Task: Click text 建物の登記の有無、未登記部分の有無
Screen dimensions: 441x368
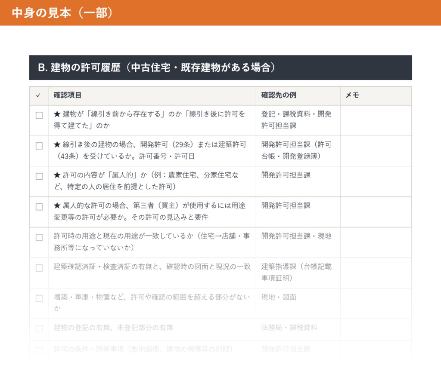Action: tap(113, 328)
